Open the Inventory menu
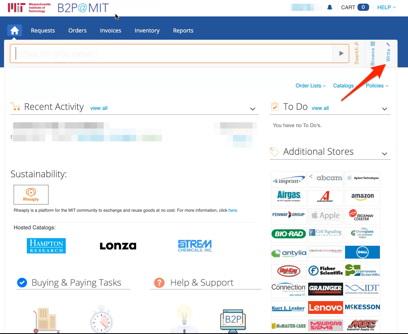Viewport: 408px width, 334px height. [147, 30]
